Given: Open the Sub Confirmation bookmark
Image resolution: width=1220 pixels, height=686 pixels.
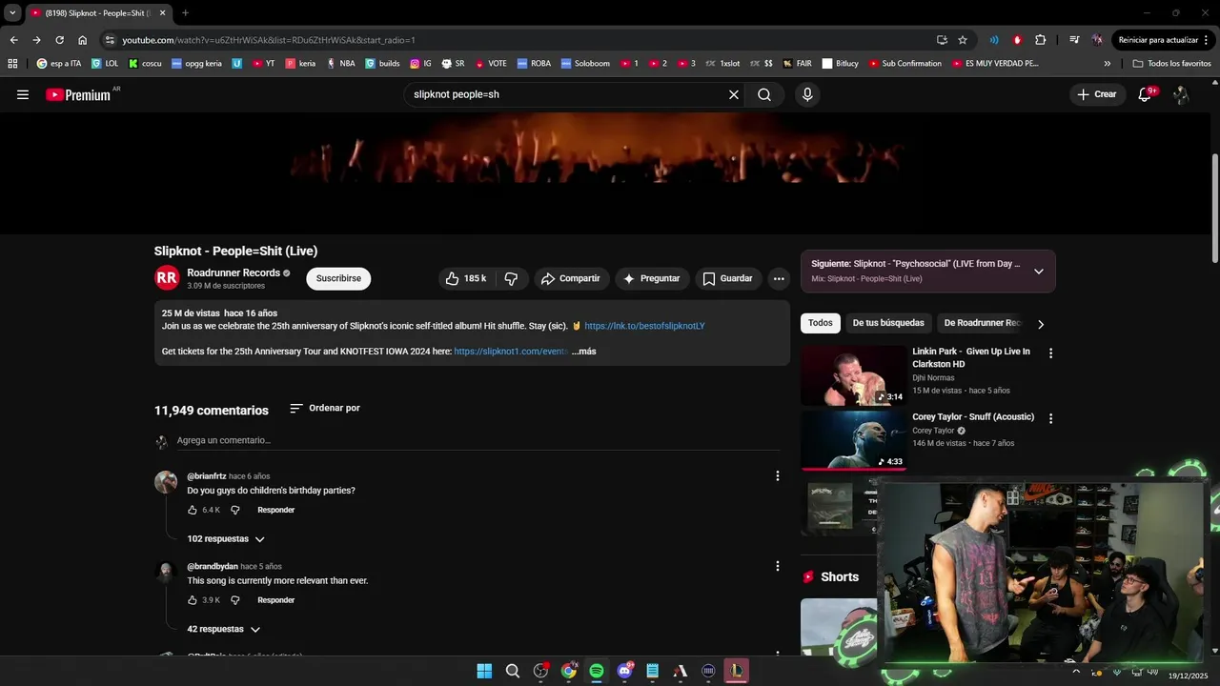Looking at the screenshot, I should (905, 64).
